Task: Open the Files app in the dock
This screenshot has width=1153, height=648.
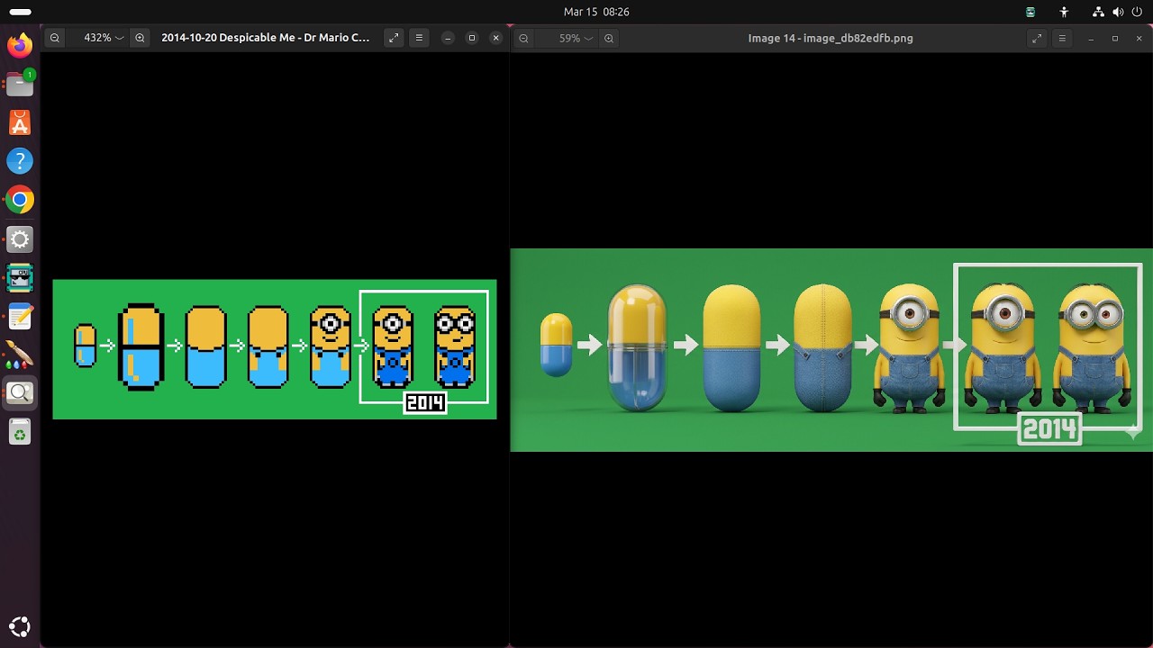Action: [20, 84]
